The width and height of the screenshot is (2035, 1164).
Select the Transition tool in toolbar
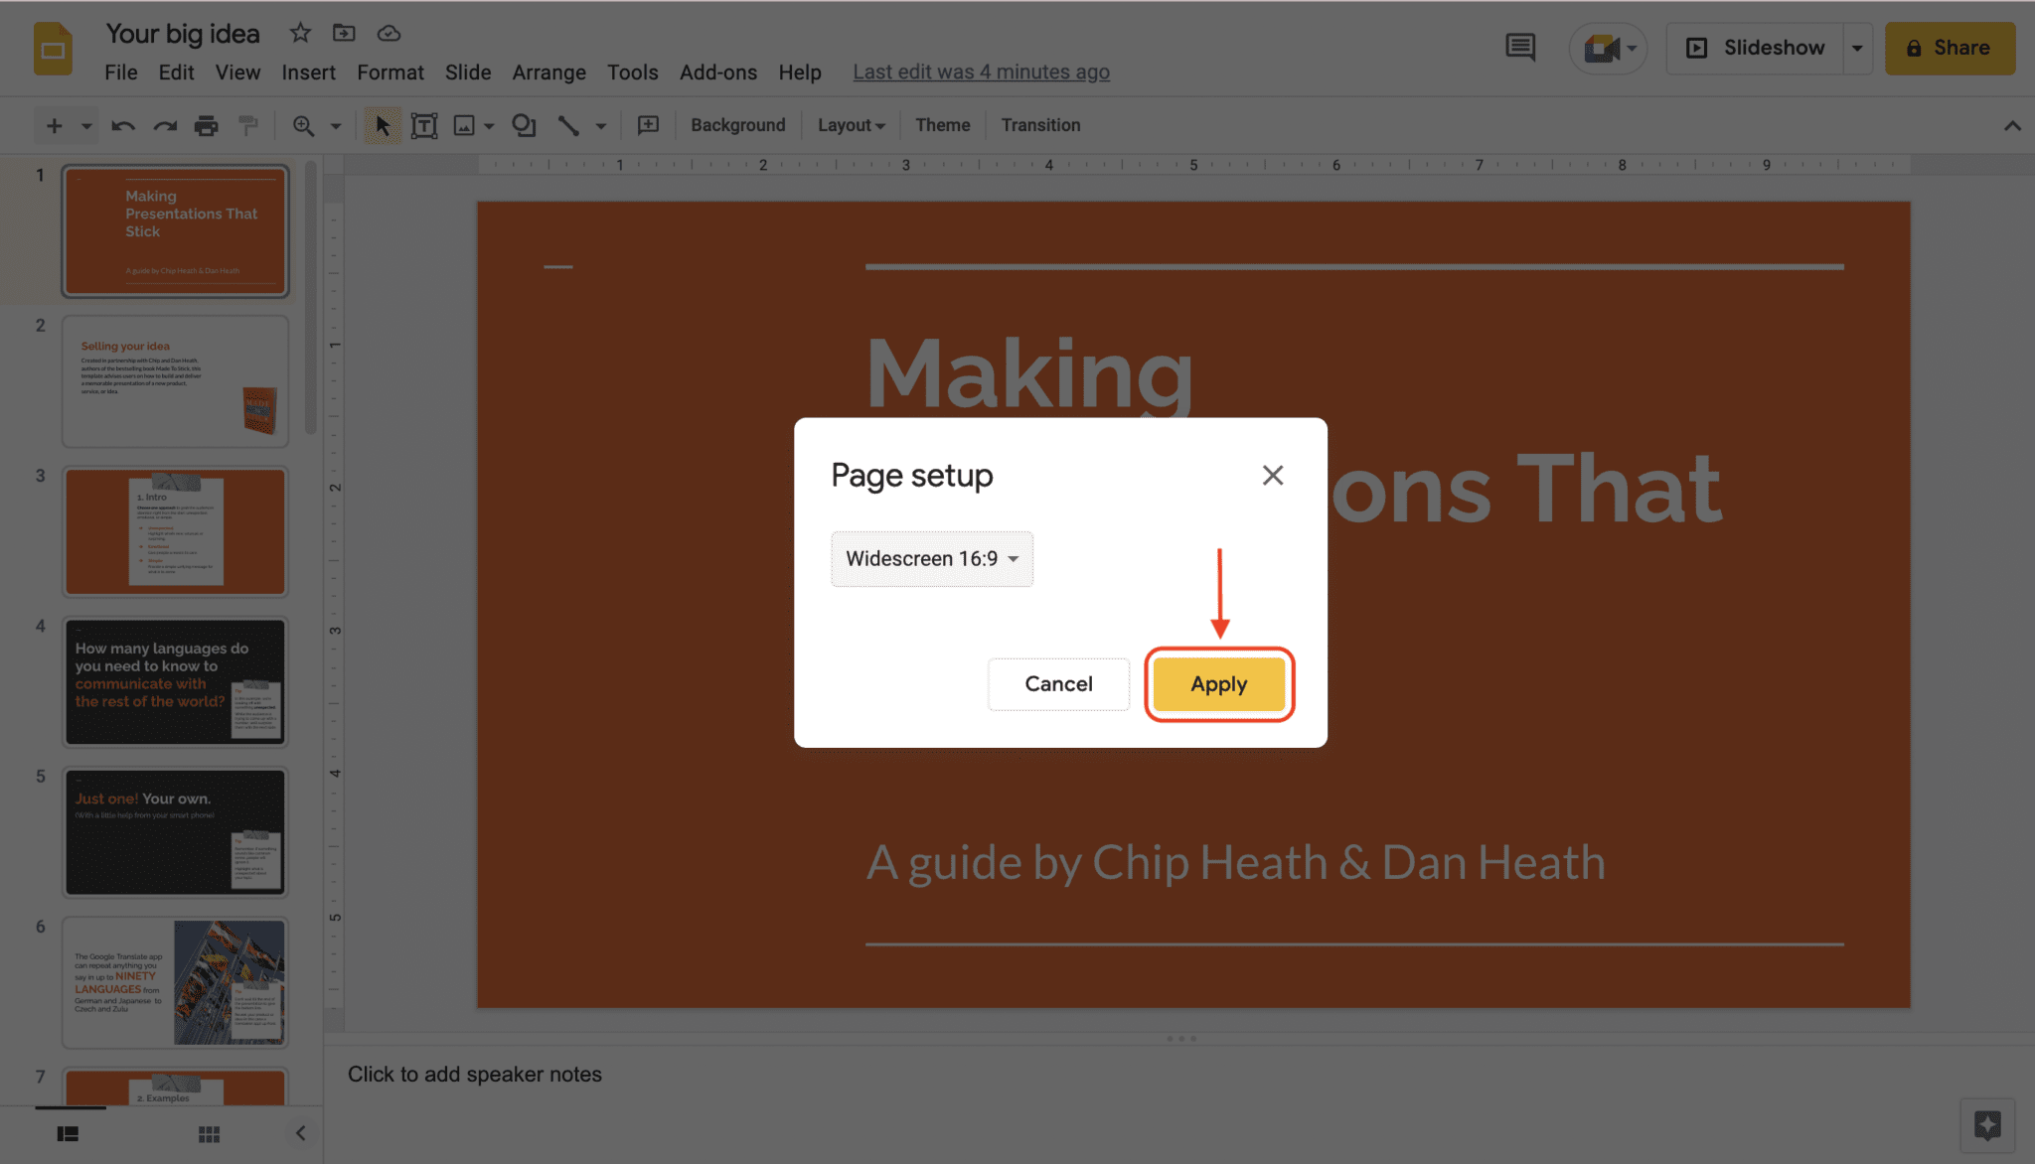1041,124
